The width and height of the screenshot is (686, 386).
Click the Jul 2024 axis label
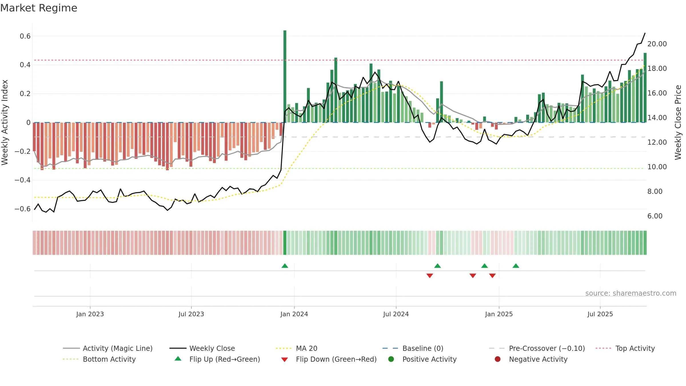[396, 314]
